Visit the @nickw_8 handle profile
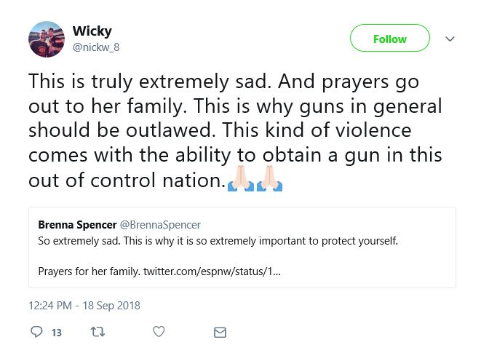This screenshot has width=481, height=353. (x=96, y=47)
